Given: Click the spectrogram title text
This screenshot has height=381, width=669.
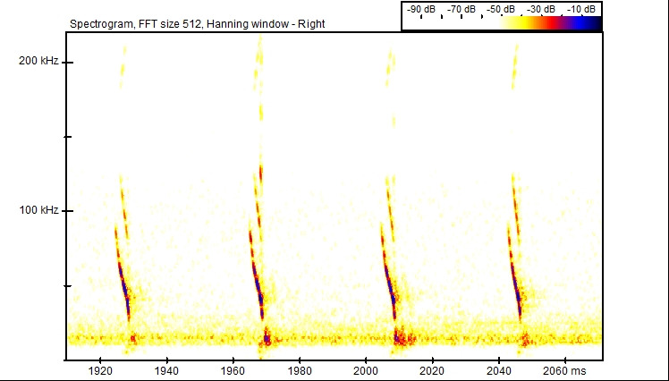Looking at the screenshot, I should 197,23.
